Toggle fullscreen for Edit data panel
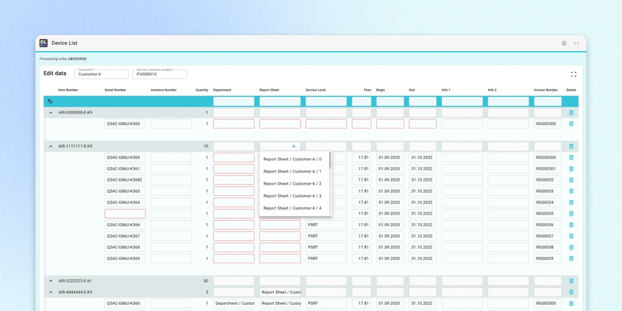 [x=574, y=74]
